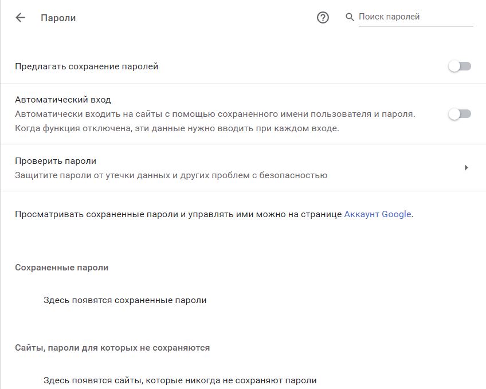
Task: Go back using the arrow next to Пароли
Action: [21, 18]
